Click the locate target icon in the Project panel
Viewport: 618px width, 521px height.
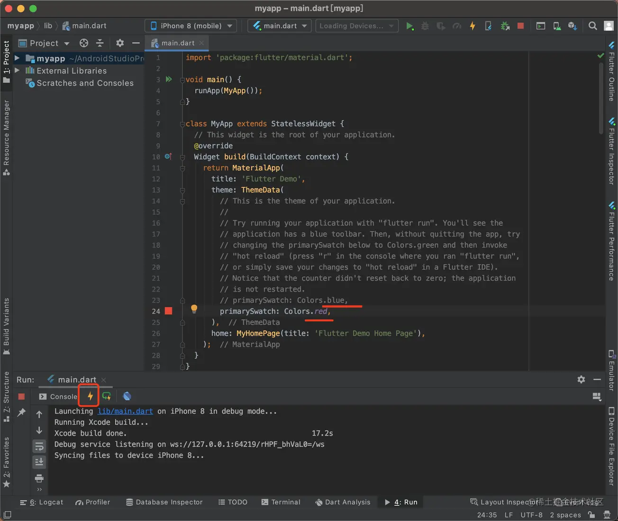[84, 43]
